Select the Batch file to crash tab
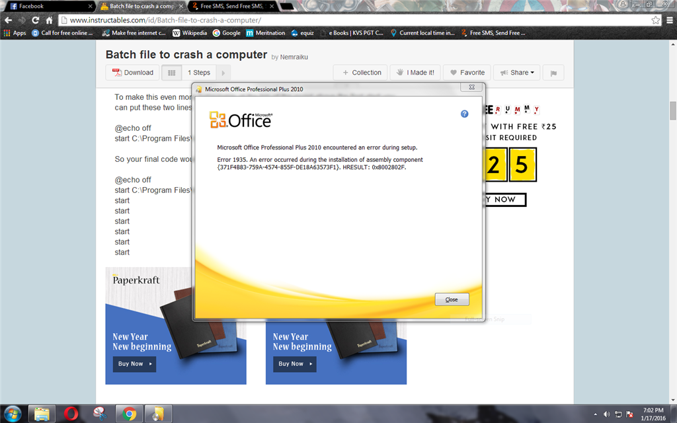 (141, 6)
